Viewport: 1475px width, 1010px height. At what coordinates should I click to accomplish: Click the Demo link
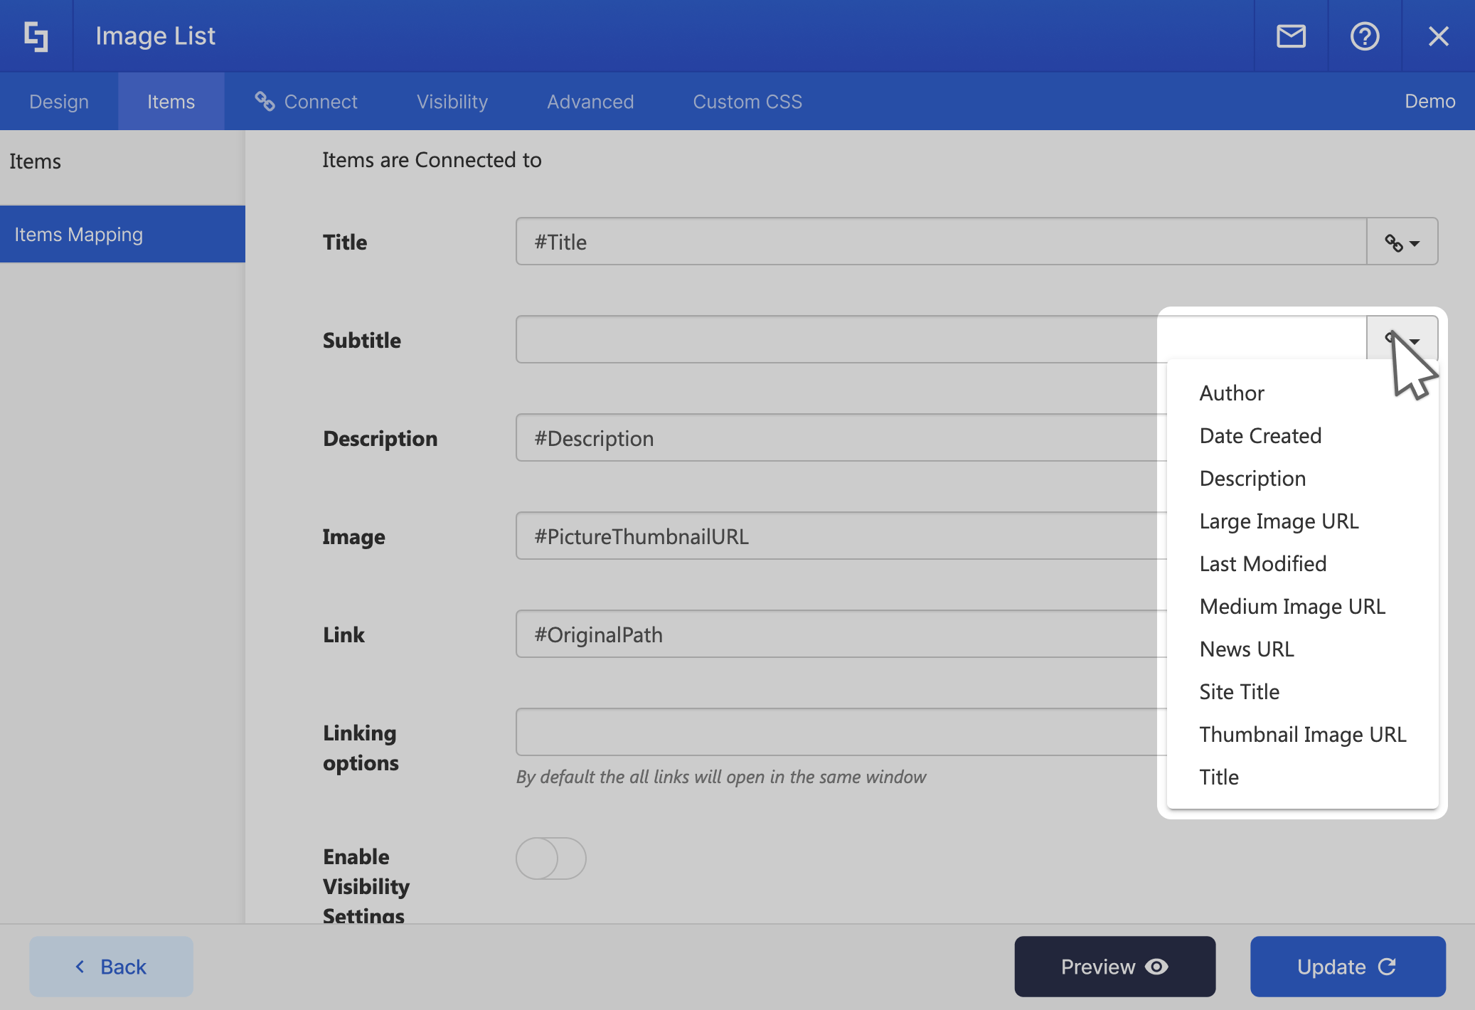1429,102
